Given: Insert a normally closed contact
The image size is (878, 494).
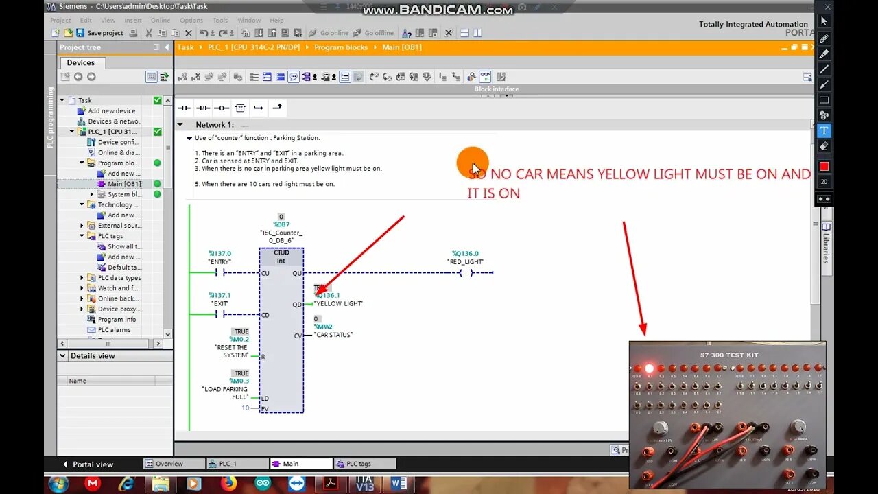Looking at the screenshot, I should tap(203, 108).
